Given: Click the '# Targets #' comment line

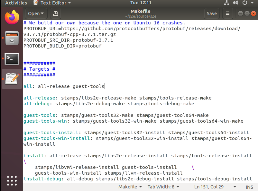Looking at the screenshot, I should [39, 69].
